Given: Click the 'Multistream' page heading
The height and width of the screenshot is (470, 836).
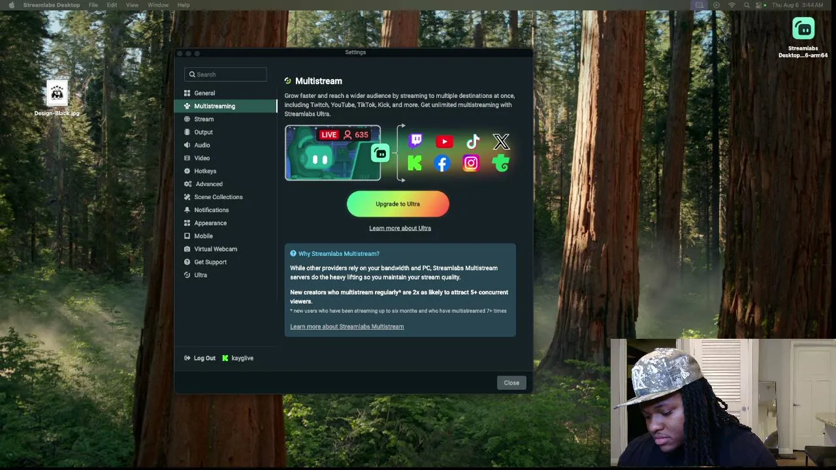Looking at the screenshot, I should 319,81.
